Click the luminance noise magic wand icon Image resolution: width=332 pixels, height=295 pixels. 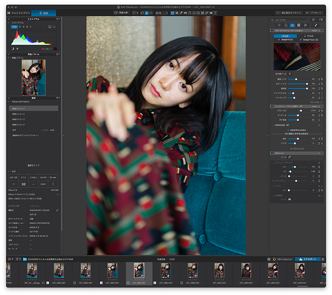pos(322,79)
